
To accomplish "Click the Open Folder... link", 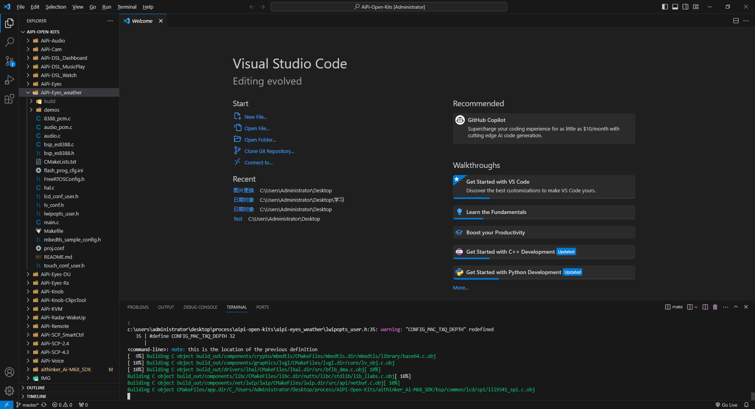I will 260,140.
